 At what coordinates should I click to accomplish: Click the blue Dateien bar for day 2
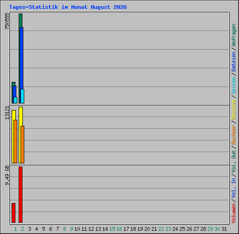tap(21, 58)
